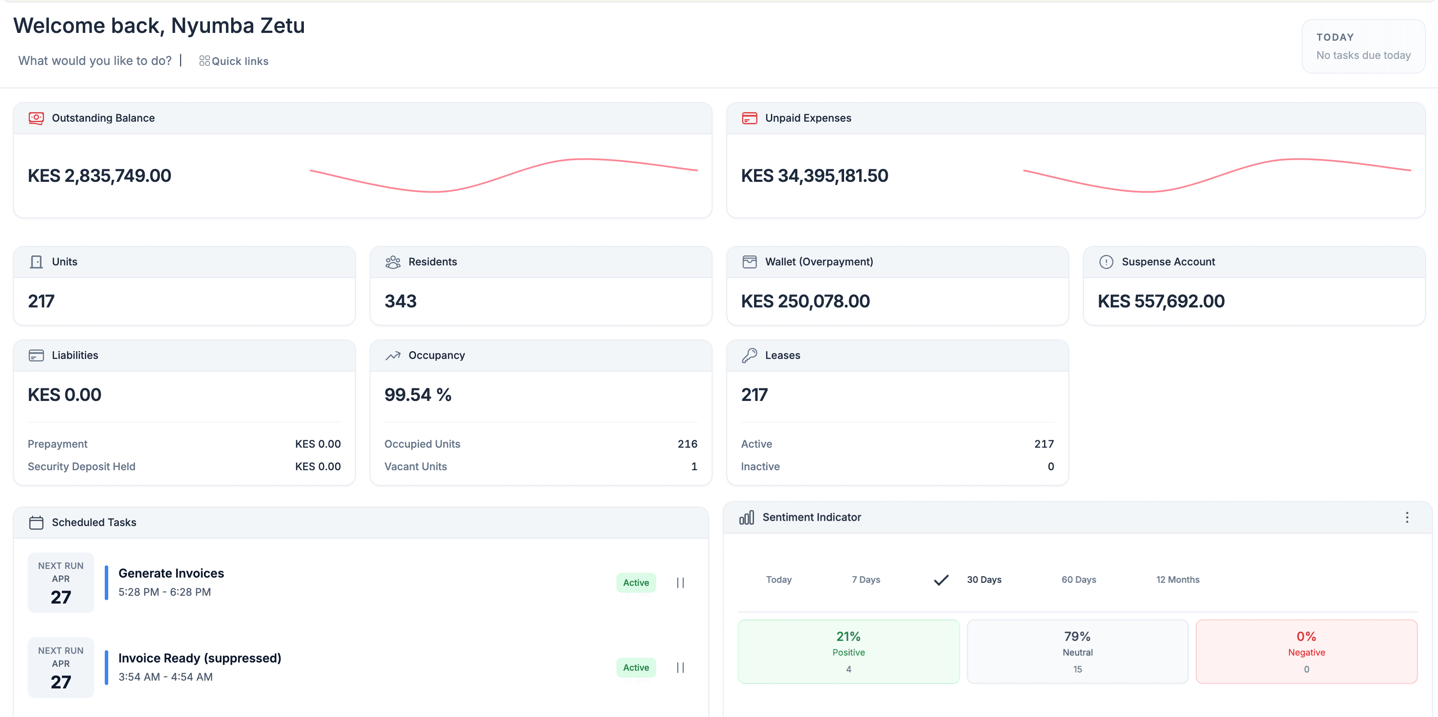
Task: Click the Occupancy trend arrow icon
Action: coord(393,355)
